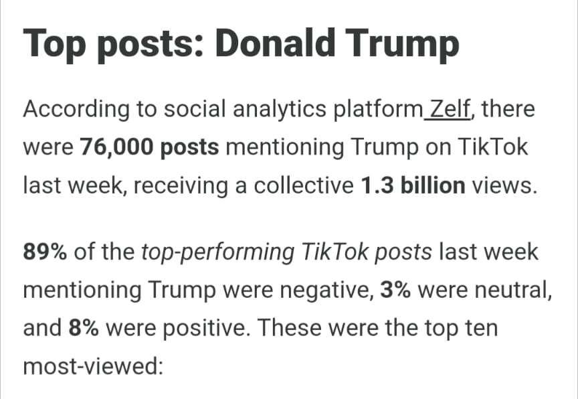Click the "Top posts: Donald Trump" heading

click(241, 44)
